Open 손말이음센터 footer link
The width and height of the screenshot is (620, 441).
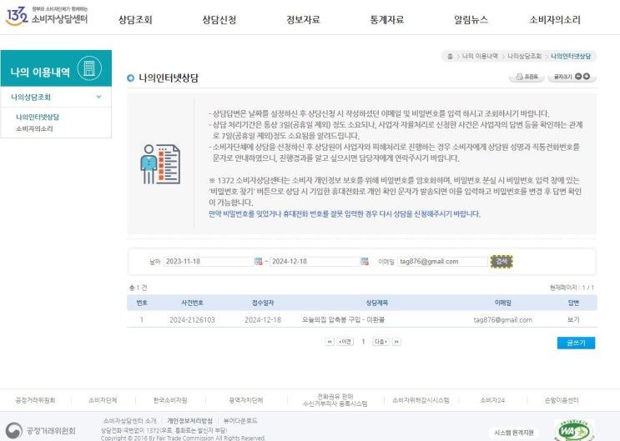[x=562, y=400]
